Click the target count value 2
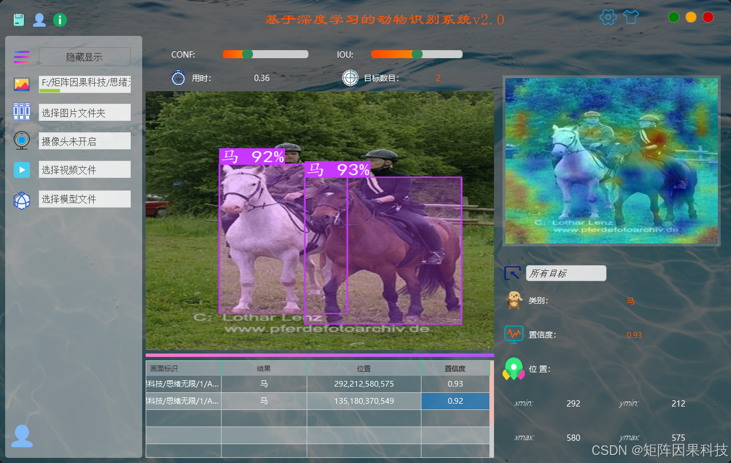 (x=438, y=78)
